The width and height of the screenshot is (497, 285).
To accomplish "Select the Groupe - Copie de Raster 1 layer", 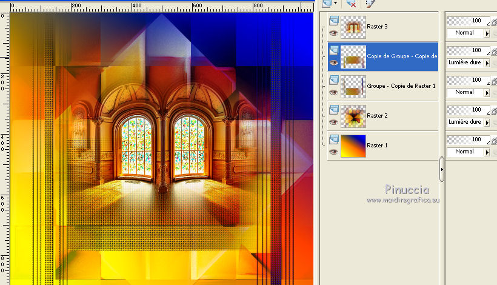I will (401, 86).
